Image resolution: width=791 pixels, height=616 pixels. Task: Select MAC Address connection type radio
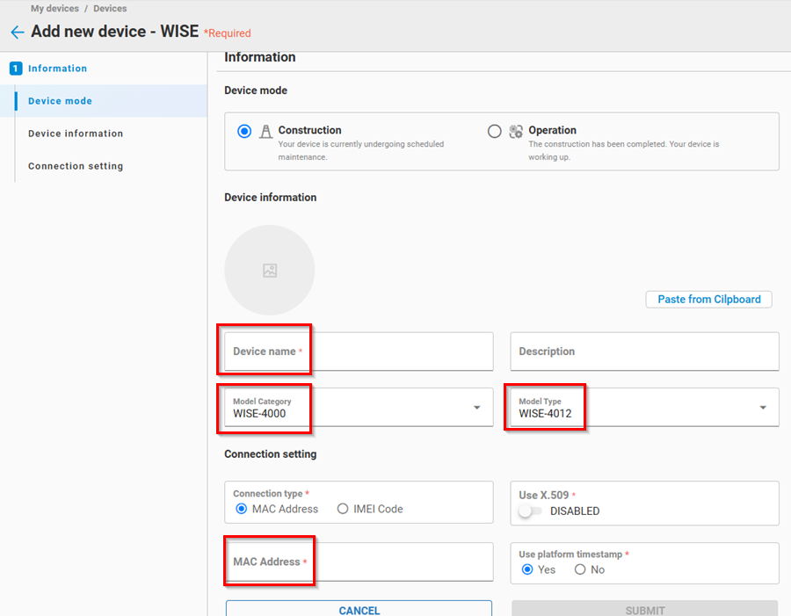[242, 509]
